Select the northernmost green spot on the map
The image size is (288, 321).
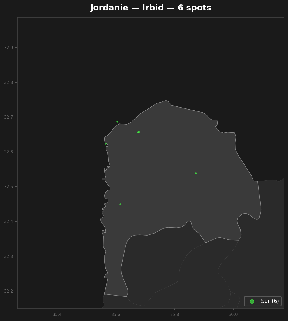pyautogui.click(x=117, y=122)
